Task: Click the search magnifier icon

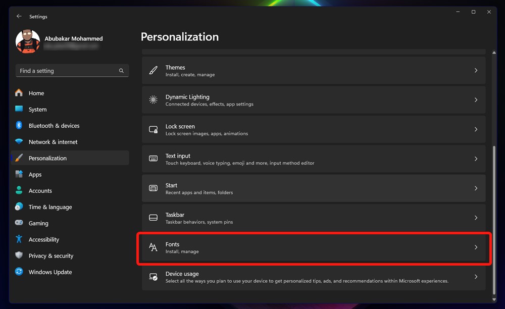Action: (121, 71)
